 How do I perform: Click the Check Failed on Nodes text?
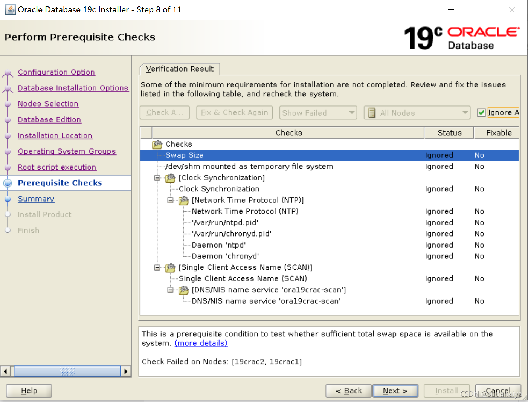[222, 362]
